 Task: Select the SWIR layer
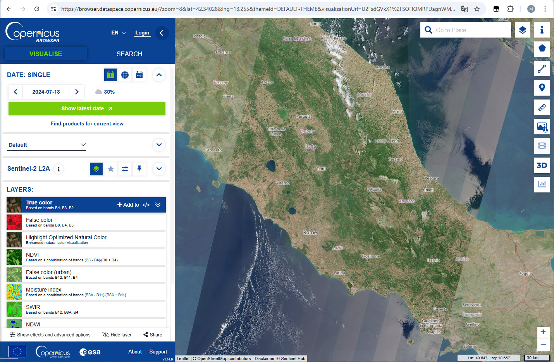pos(86,309)
